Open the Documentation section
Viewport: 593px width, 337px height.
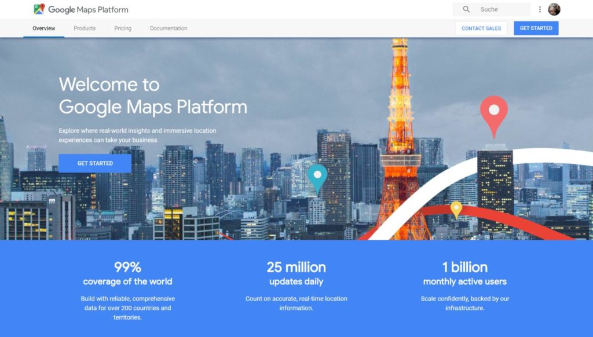pos(168,28)
